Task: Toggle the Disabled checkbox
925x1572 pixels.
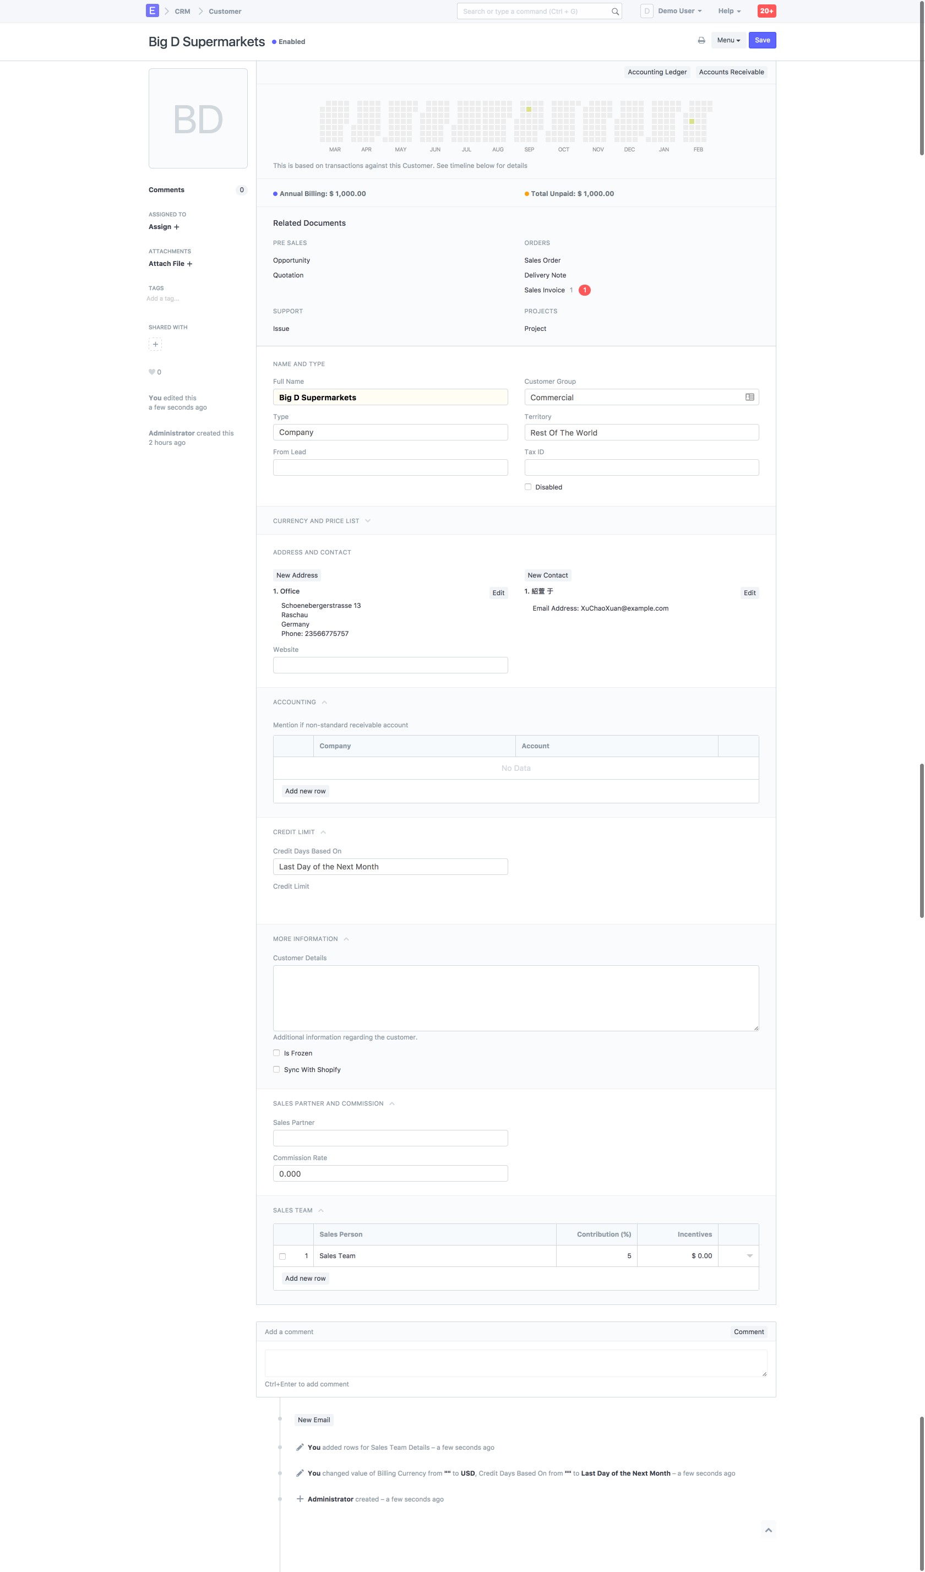Action: point(527,487)
